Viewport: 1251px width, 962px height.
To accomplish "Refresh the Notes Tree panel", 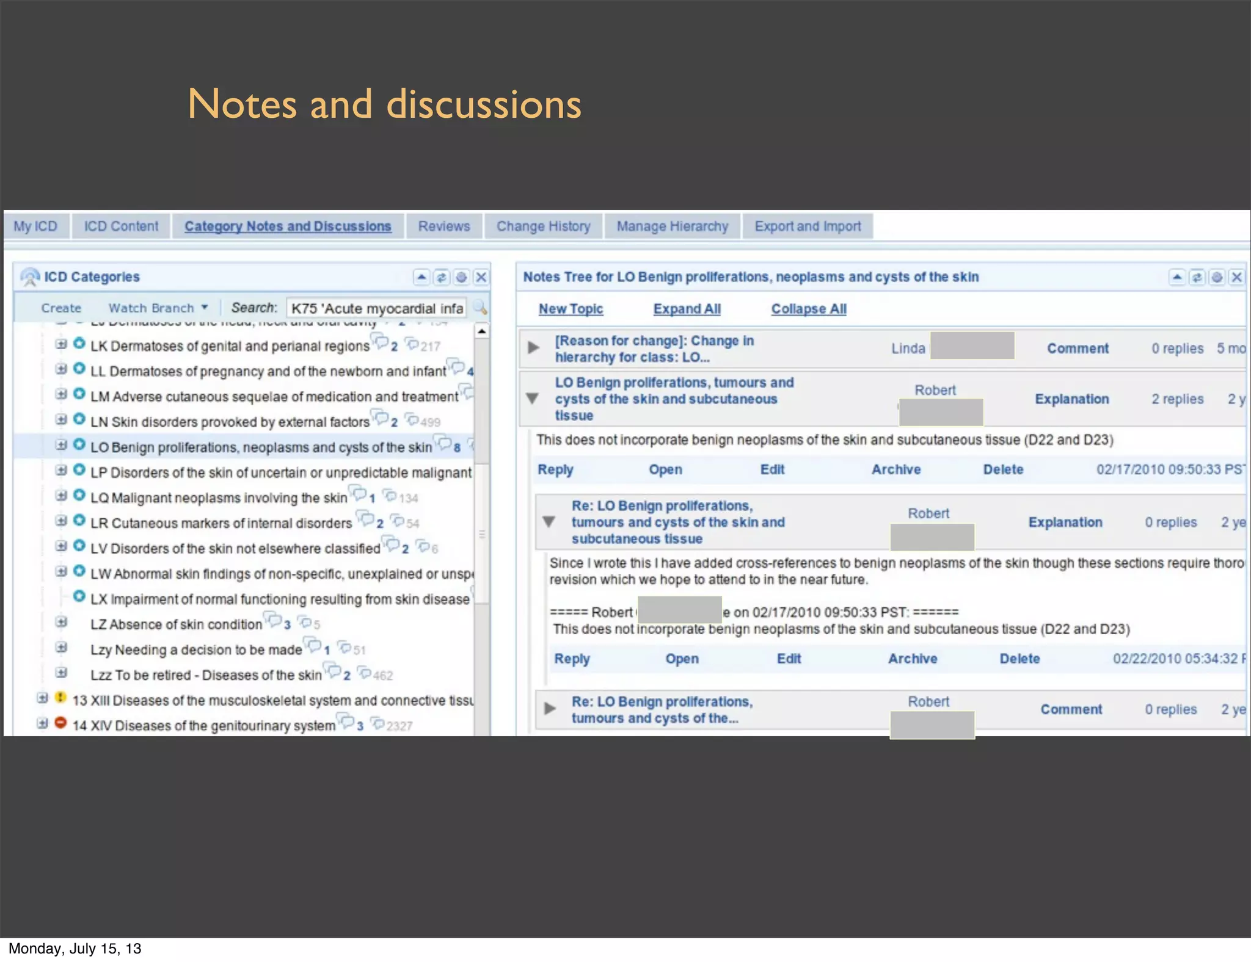I will click(x=1197, y=277).
